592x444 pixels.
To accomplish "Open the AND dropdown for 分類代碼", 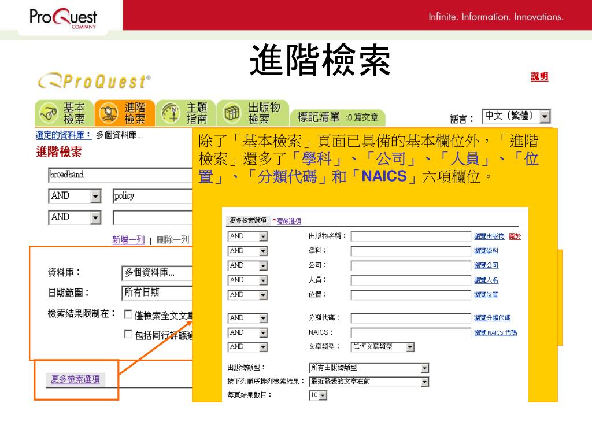I will [x=247, y=319].
